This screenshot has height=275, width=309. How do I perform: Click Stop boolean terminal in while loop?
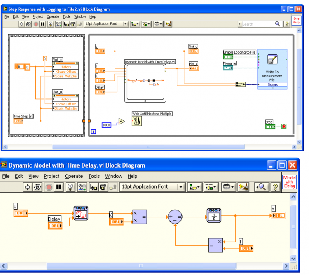270,126
